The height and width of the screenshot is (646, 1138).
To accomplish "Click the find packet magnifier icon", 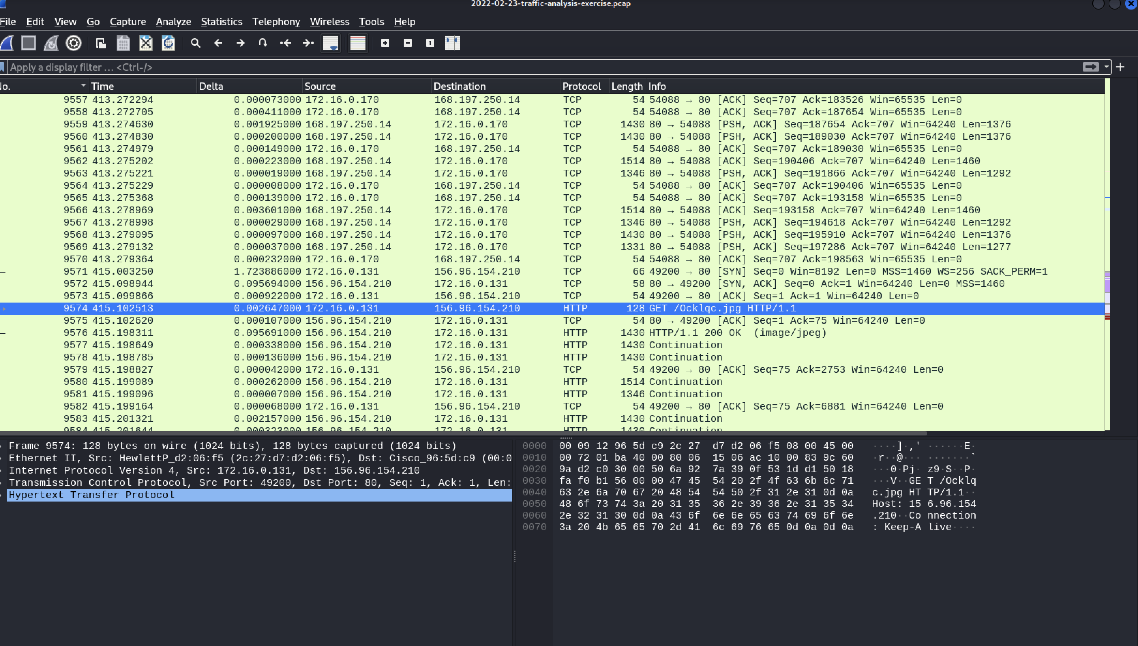I will click(x=195, y=43).
